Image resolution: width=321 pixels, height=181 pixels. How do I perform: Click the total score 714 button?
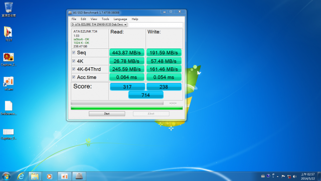pyautogui.click(x=146, y=95)
